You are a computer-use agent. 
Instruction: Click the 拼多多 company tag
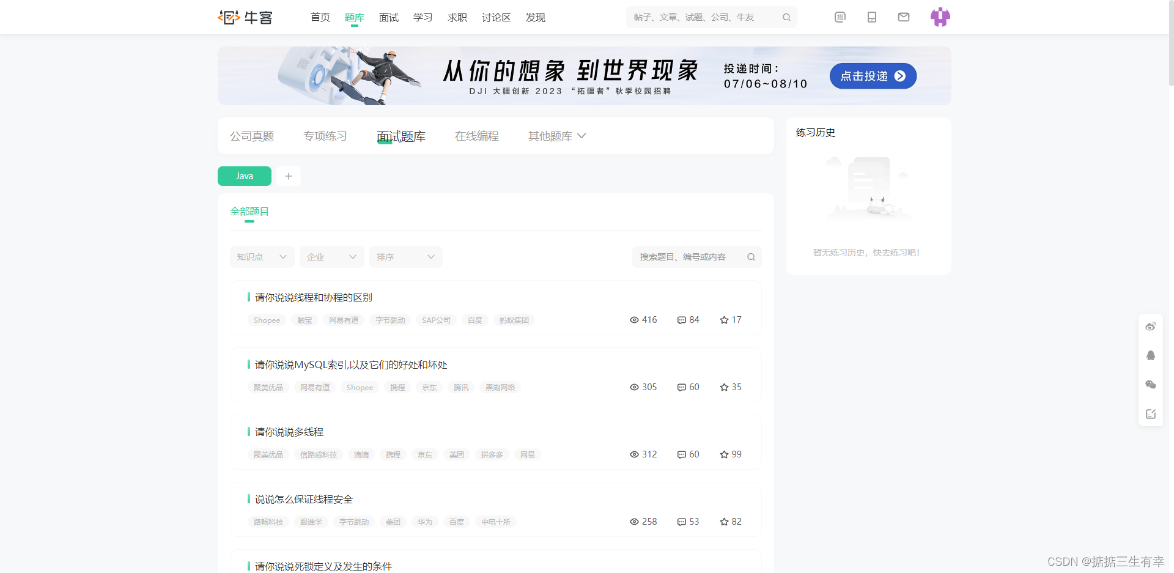[492, 454]
